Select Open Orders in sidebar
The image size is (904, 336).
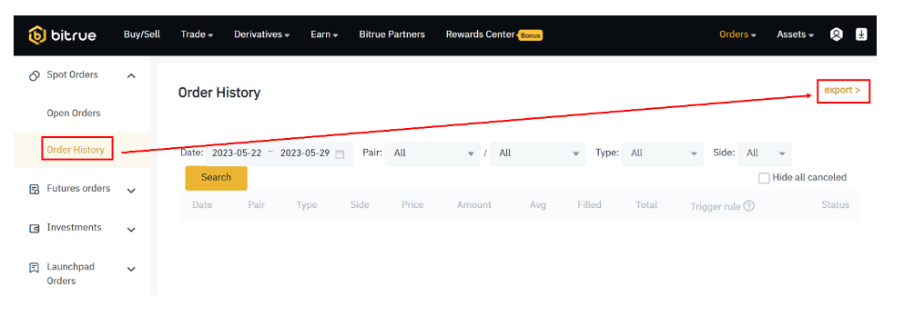pos(74,114)
